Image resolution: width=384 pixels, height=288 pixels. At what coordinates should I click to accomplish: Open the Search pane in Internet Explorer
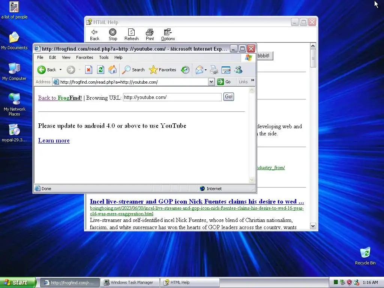point(133,70)
